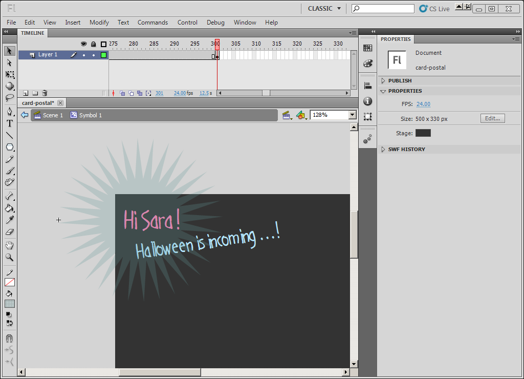Open the Info panel icon

(367, 101)
